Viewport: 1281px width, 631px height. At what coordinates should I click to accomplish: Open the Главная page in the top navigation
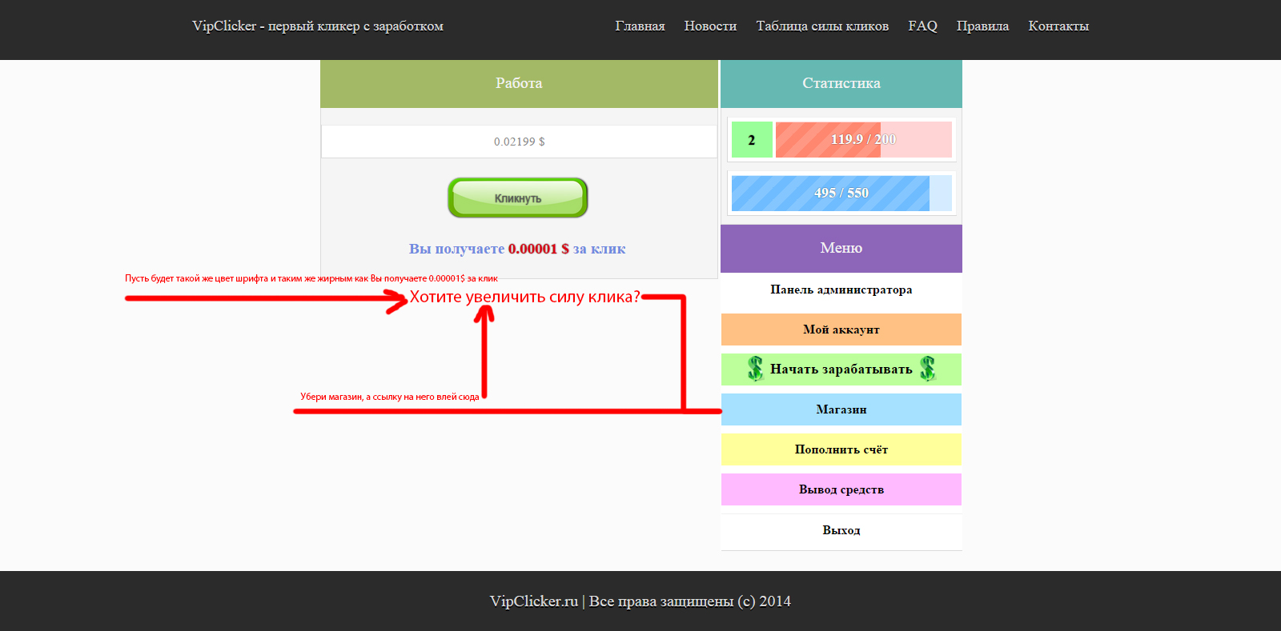tap(640, 26)
